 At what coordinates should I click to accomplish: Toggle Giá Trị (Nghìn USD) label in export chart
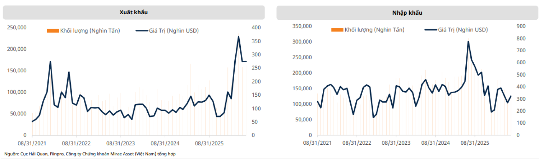point(174,31)
